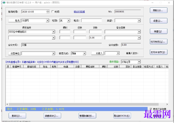Screen dimensions: 176x123
Task: Open the 管理数据(M) button
Action: coord(87,116)
